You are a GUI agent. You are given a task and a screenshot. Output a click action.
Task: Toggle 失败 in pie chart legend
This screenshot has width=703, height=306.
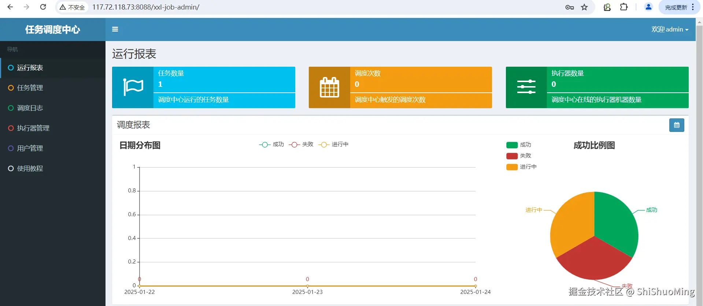[x=519, y=156]
